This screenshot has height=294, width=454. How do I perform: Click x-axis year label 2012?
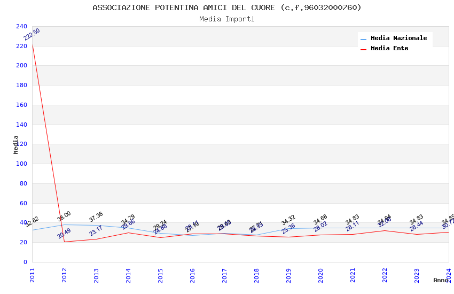64,275
